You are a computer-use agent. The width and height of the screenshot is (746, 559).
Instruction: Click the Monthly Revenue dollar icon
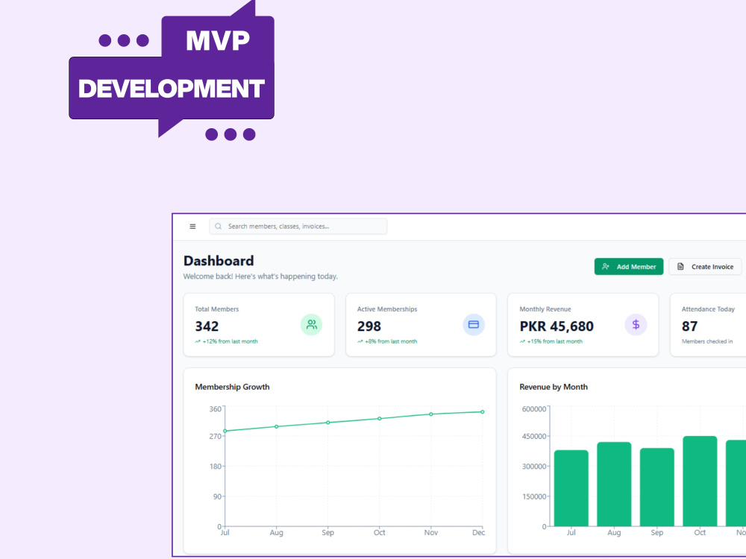[636, 325]
